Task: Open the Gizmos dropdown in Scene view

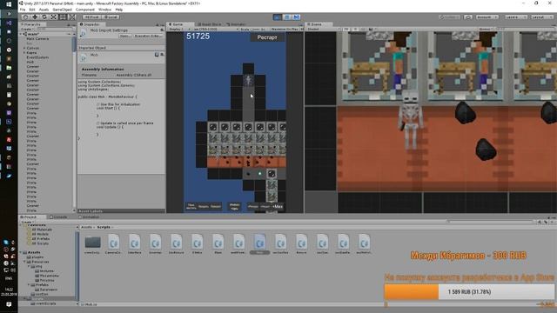Action: pos(486,29)
